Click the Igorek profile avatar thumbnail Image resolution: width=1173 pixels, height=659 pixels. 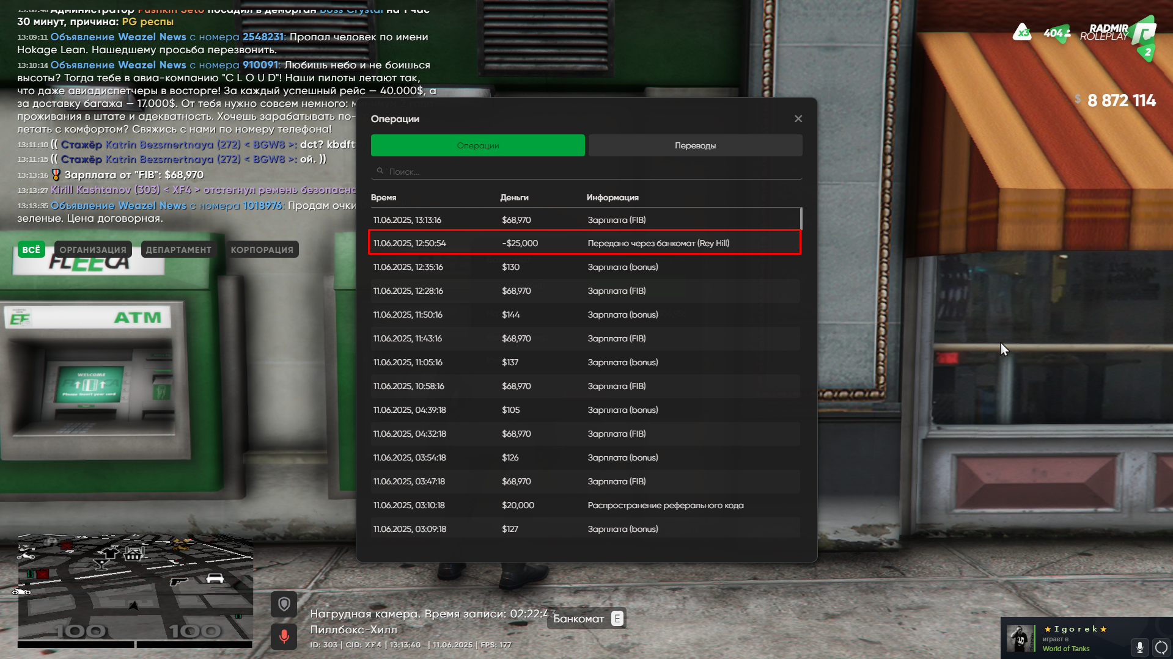click(1019, 638)
